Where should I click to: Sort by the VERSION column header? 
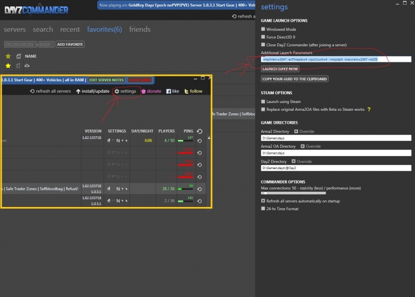point(93,131)
